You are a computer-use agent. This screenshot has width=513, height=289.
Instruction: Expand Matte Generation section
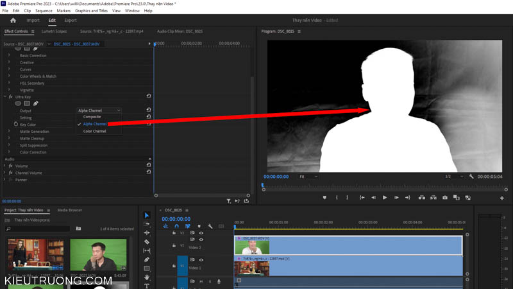click(9, 131)
